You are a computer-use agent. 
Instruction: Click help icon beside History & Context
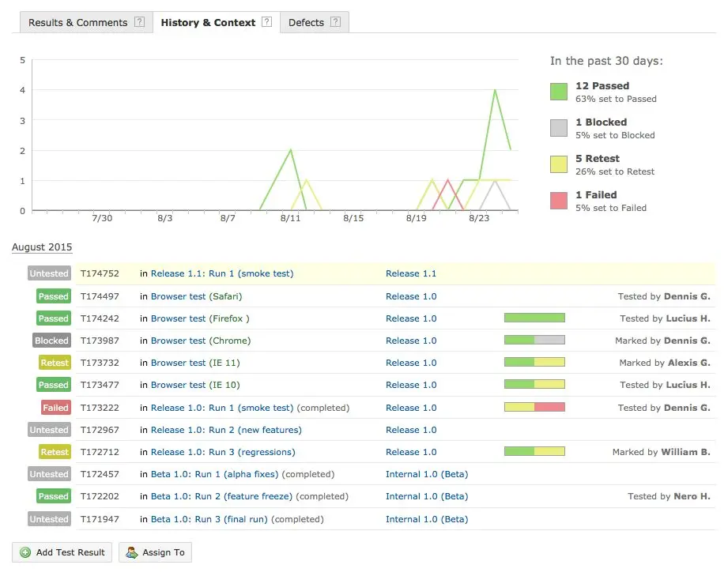tap(266, 22)
